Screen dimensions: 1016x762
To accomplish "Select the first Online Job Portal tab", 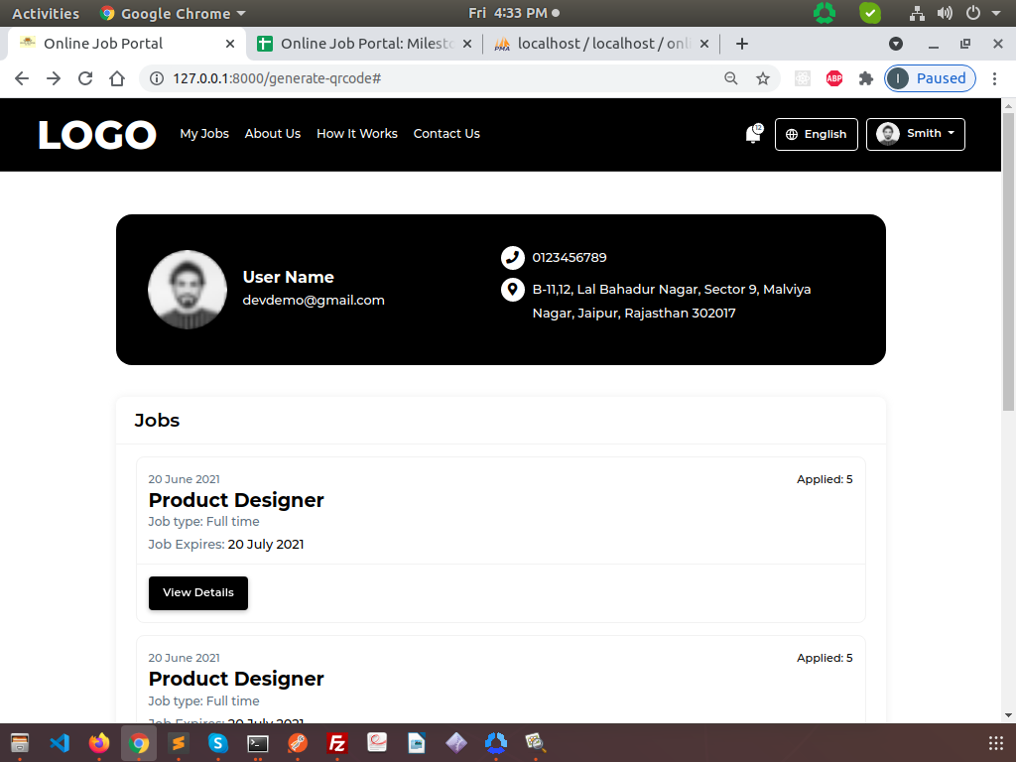I will (x=126, y=44).
